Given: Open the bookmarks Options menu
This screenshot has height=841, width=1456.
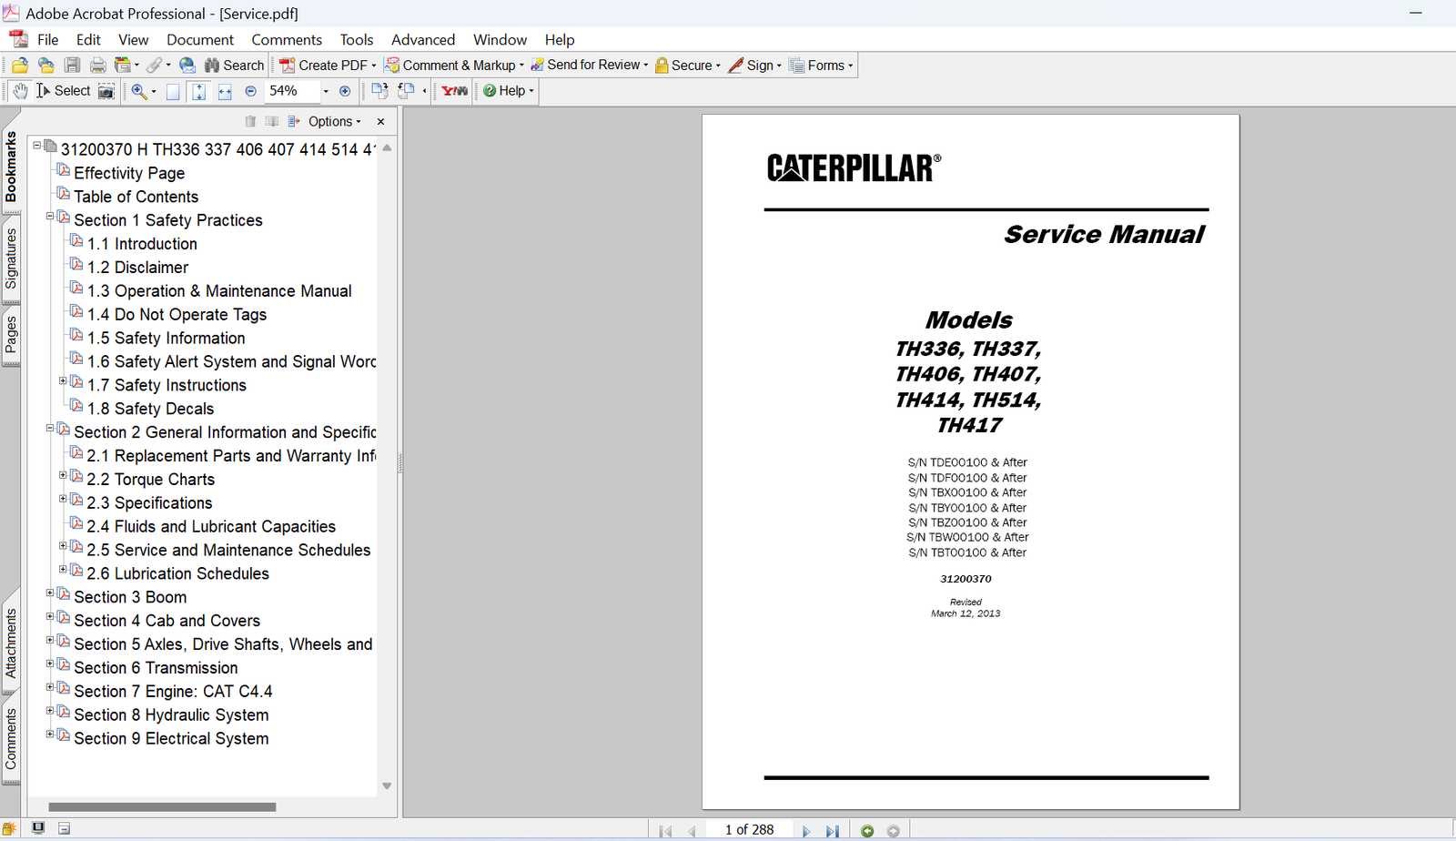Looking at the screenshot, I should (x=335, y=121).
